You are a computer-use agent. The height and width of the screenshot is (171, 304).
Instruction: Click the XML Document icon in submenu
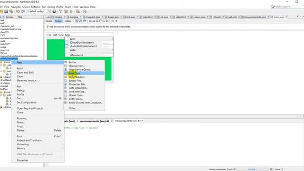pos(66,88)
